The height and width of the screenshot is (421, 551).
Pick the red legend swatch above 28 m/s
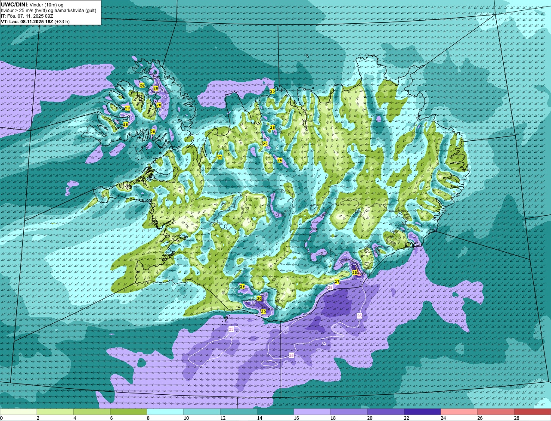(532, 412)
